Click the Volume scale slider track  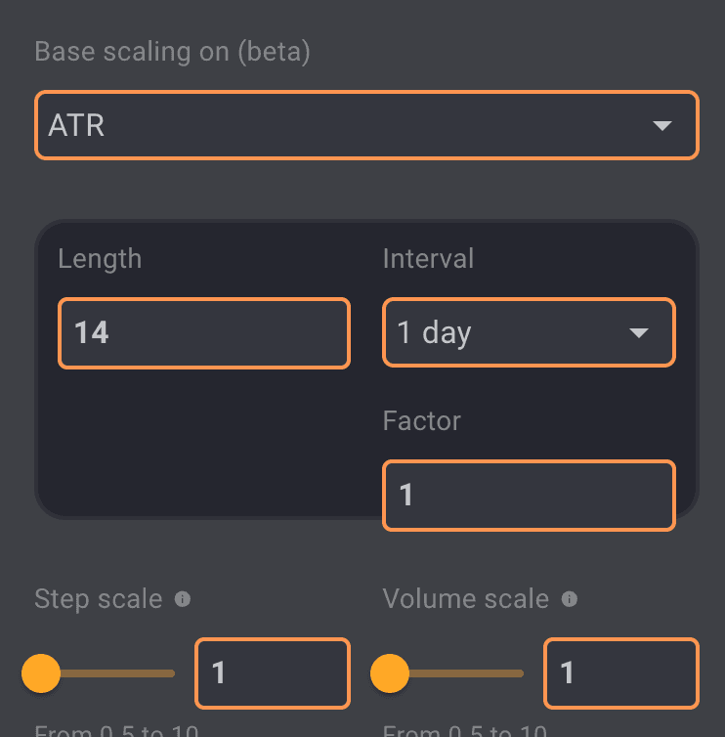[466, 672]
